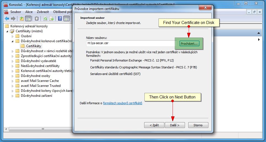
Task: Click the green Refresh icon in toolbar
Action: [x=45, y=19]
